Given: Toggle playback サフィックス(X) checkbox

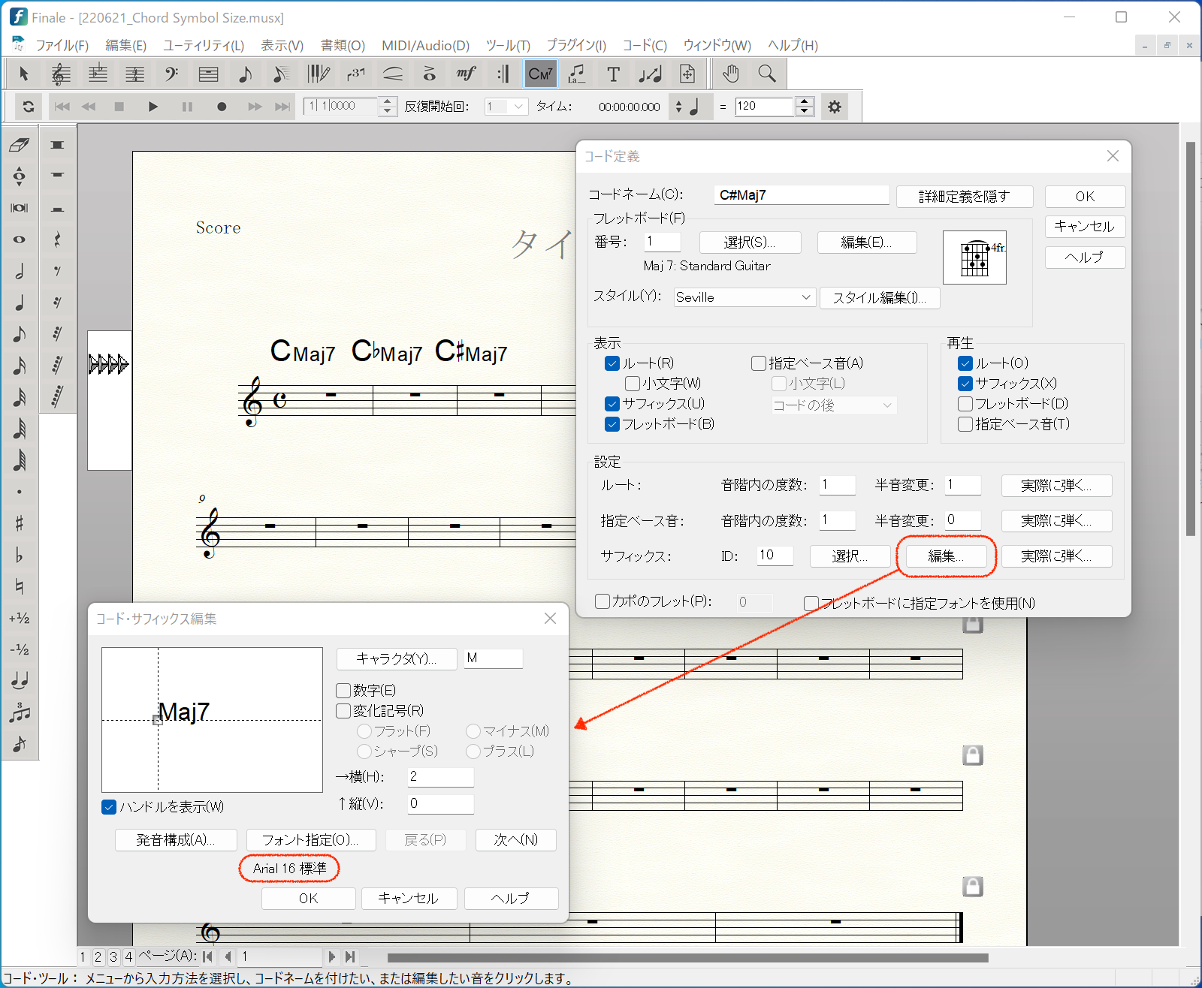Looking at the screenshot, I should point(965,384).
